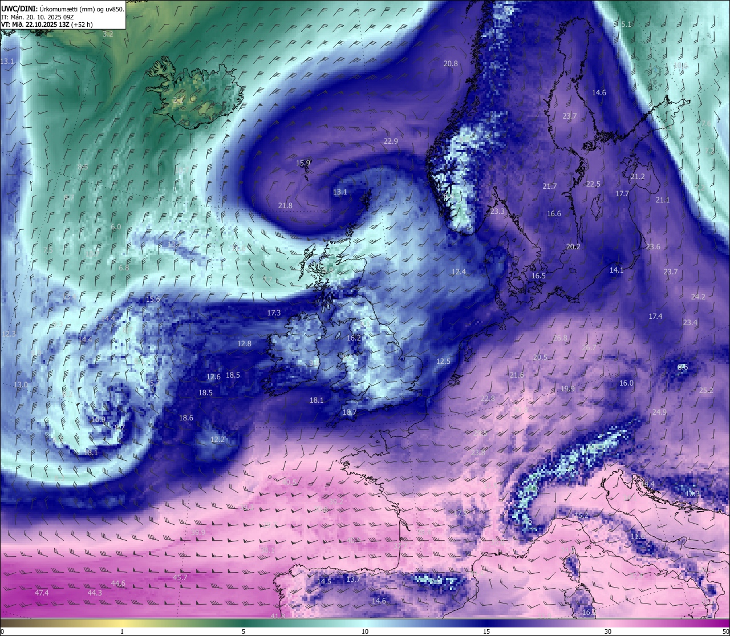Click the 20.2 value on the map
730x636 pixels.
point(573,246)
